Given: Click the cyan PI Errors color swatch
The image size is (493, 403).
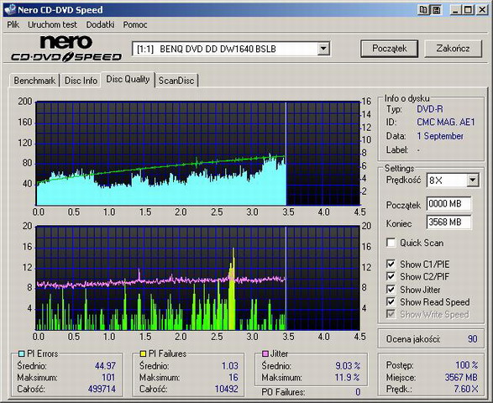Looking at the screenshot, I should (x=21, y=354).
